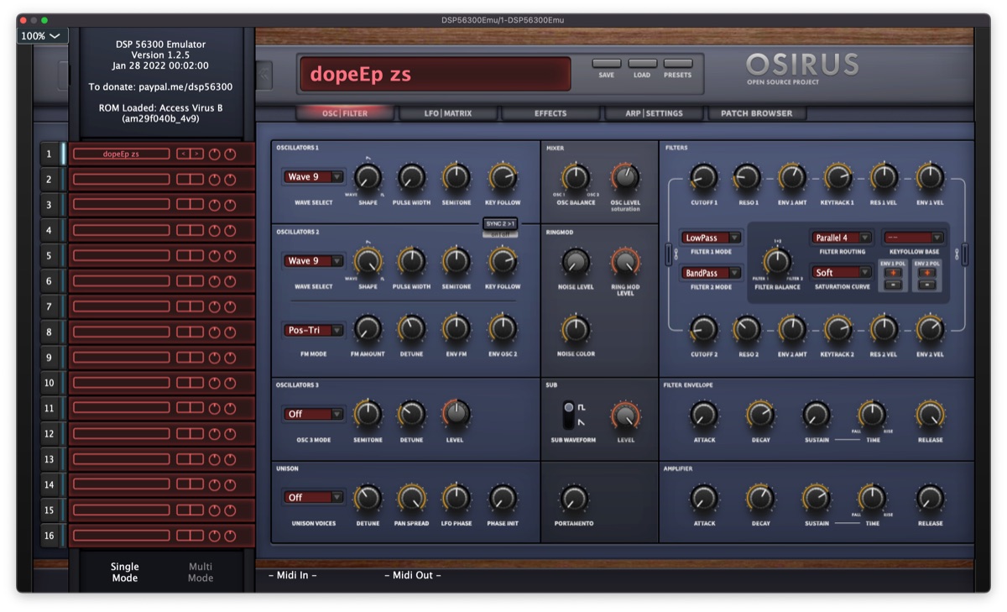Click the Amplifier Sustain knob
Screen dimensions: 1007x612
816,498
